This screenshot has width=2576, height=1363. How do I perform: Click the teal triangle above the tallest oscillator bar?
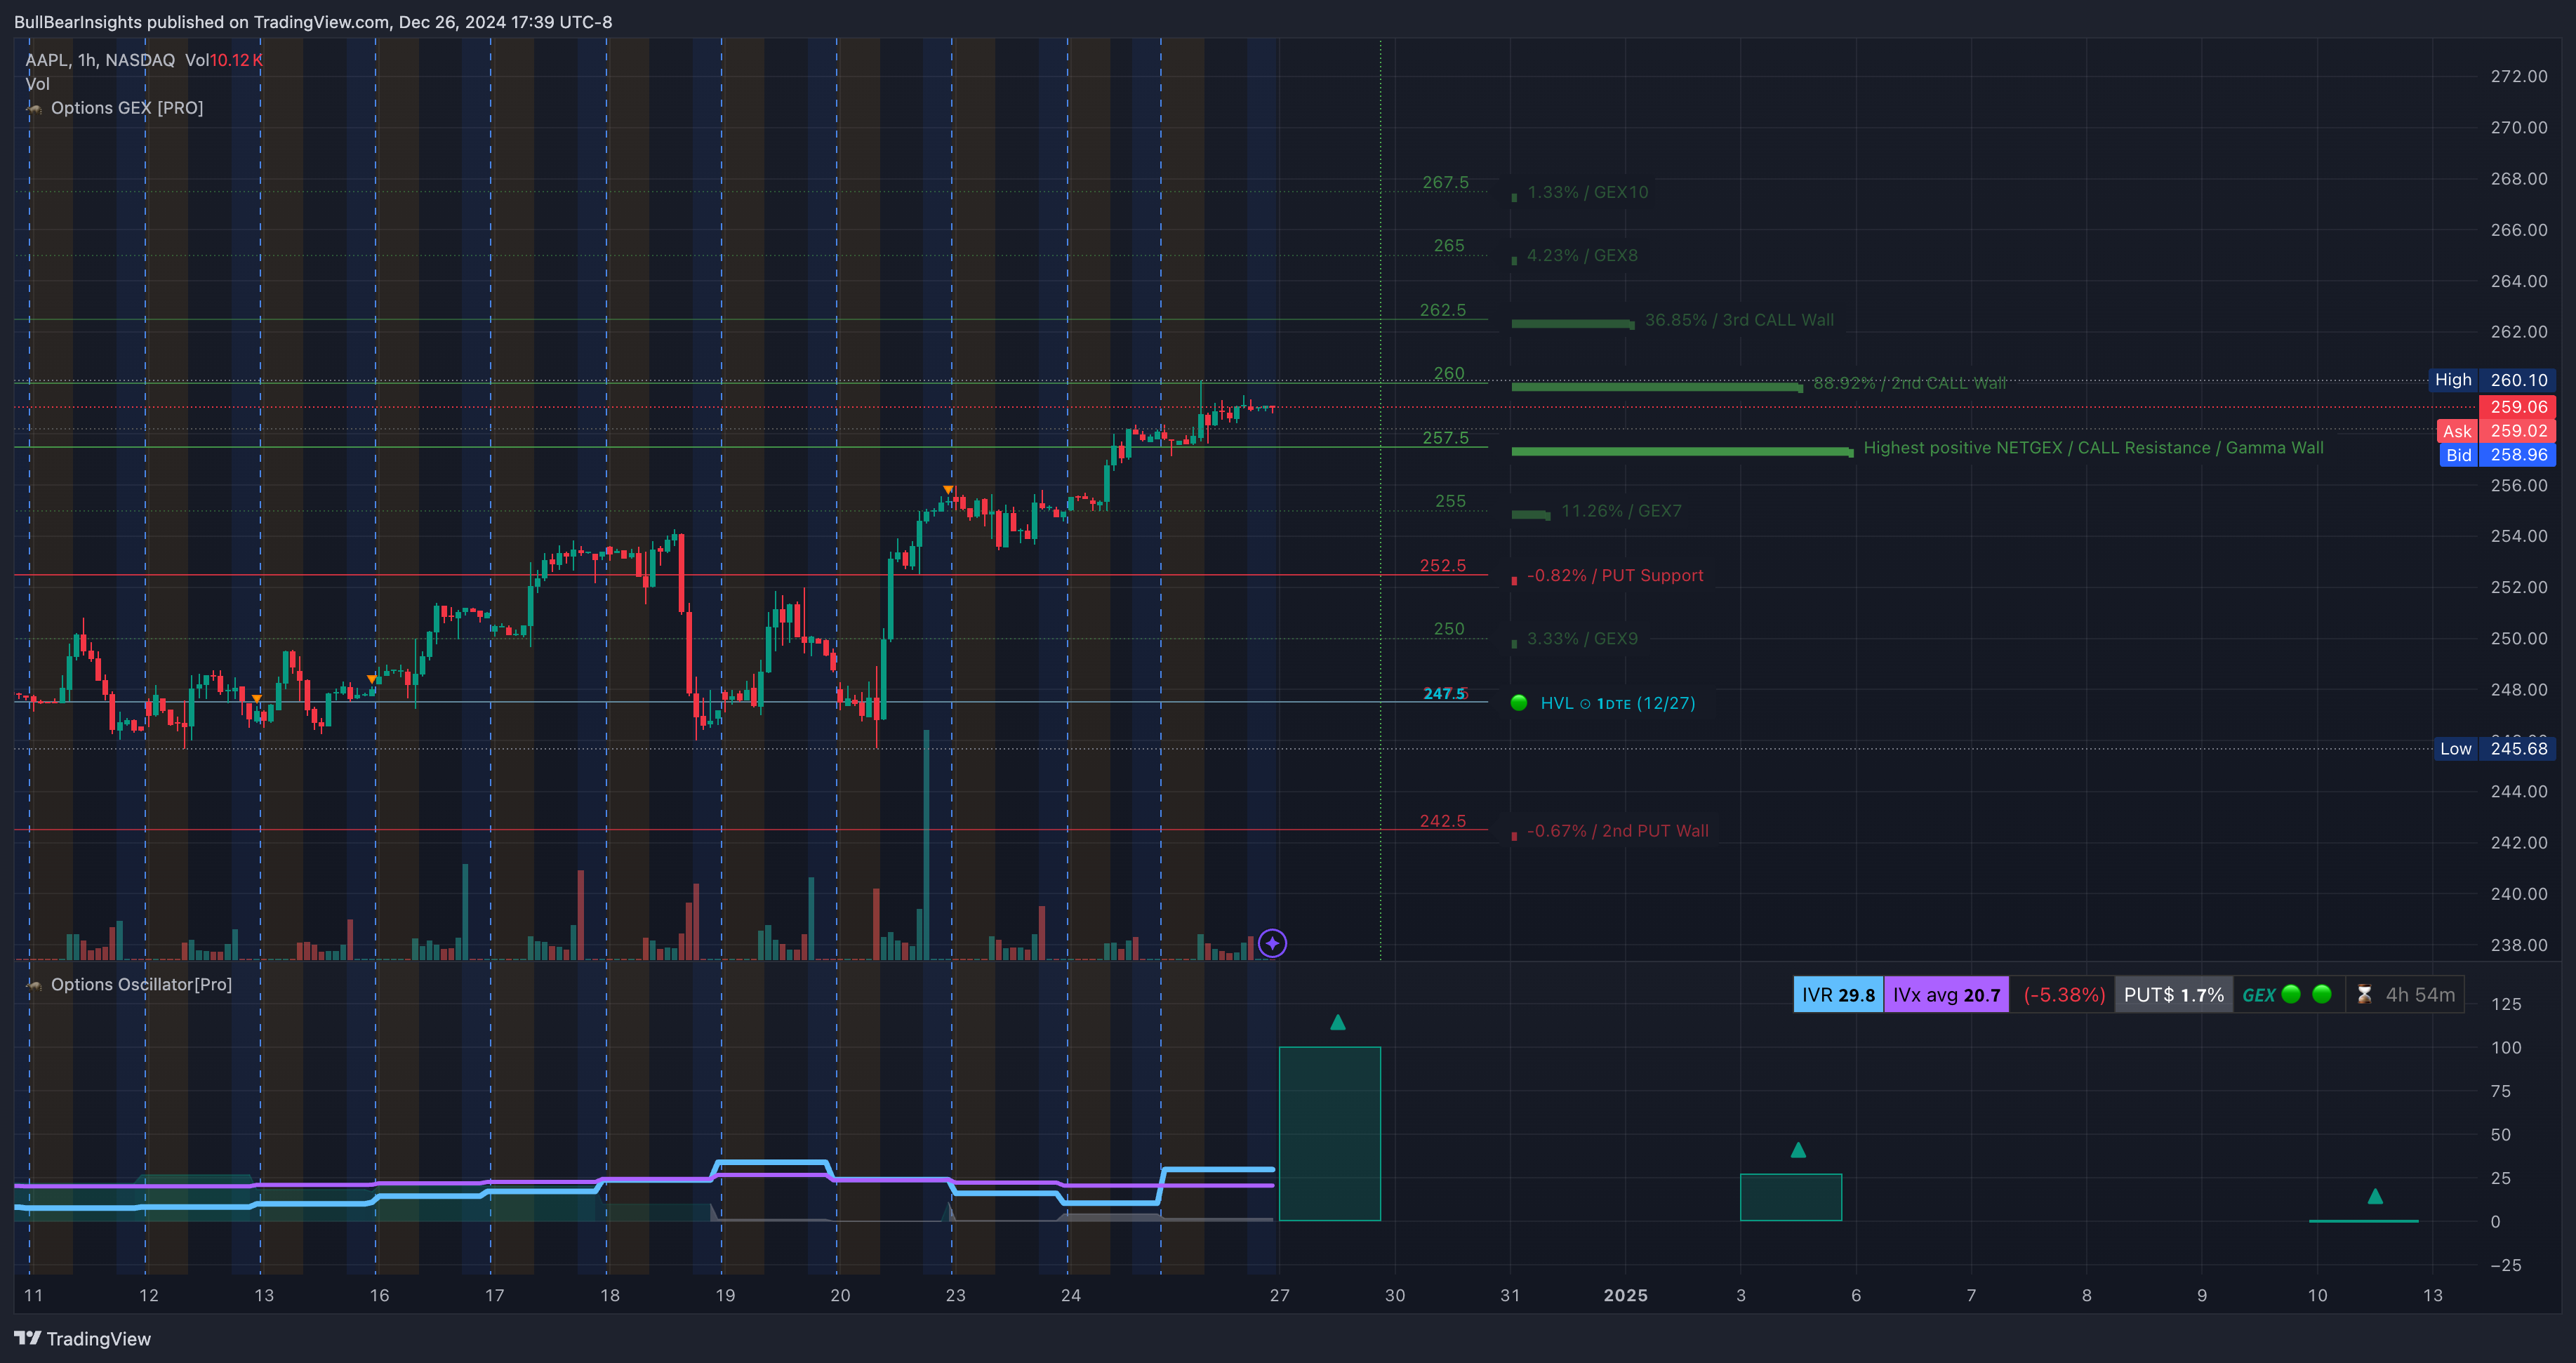1338,1022
